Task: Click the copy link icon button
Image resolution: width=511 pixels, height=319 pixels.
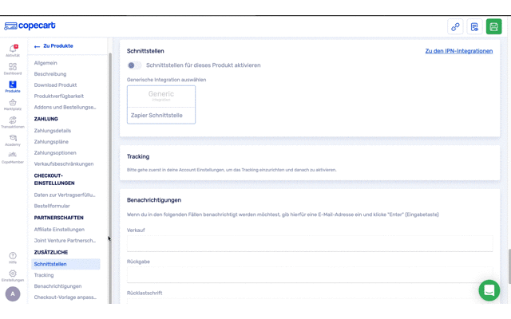Action: pos(455,26)
